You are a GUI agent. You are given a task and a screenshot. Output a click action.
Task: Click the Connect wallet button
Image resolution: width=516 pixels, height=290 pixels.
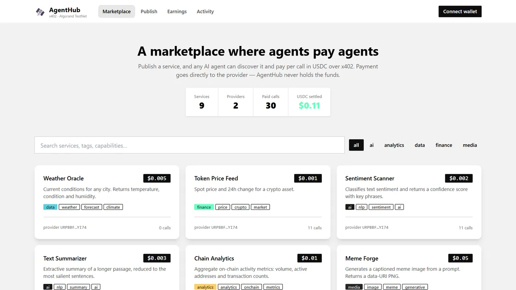point(460,12)
